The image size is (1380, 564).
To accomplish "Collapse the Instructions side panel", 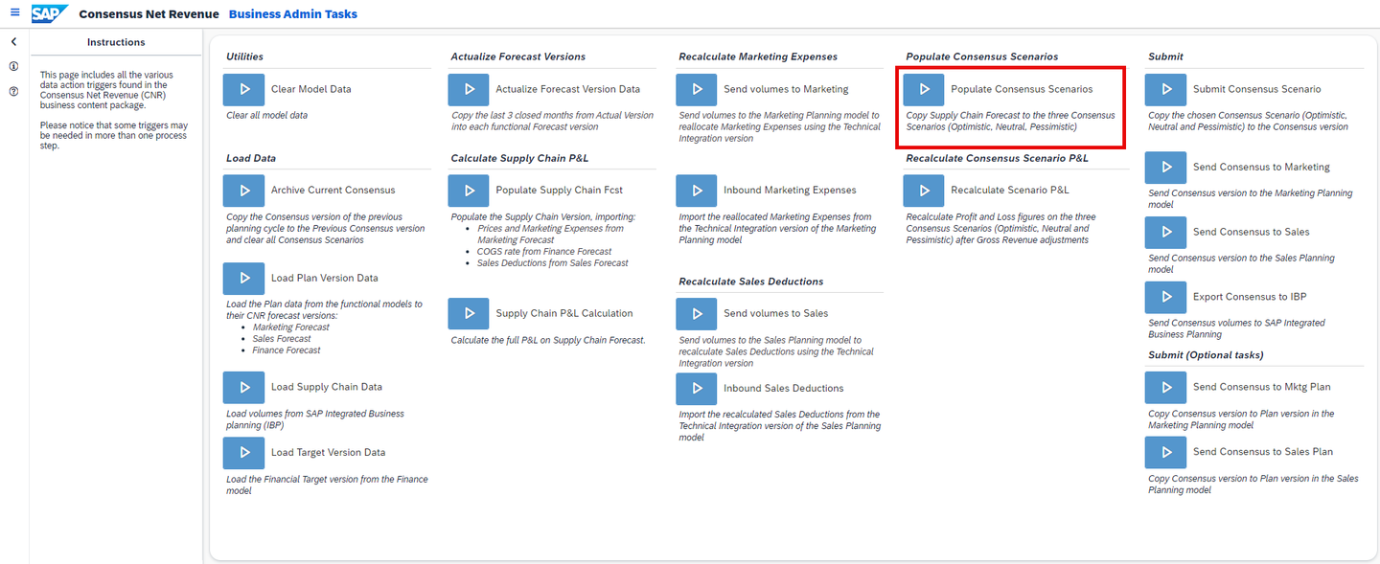I will click(14, 42).
